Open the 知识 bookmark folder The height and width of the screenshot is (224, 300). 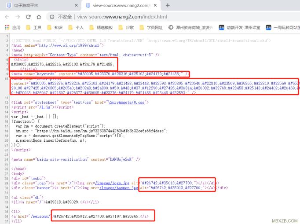click(55, 28)
